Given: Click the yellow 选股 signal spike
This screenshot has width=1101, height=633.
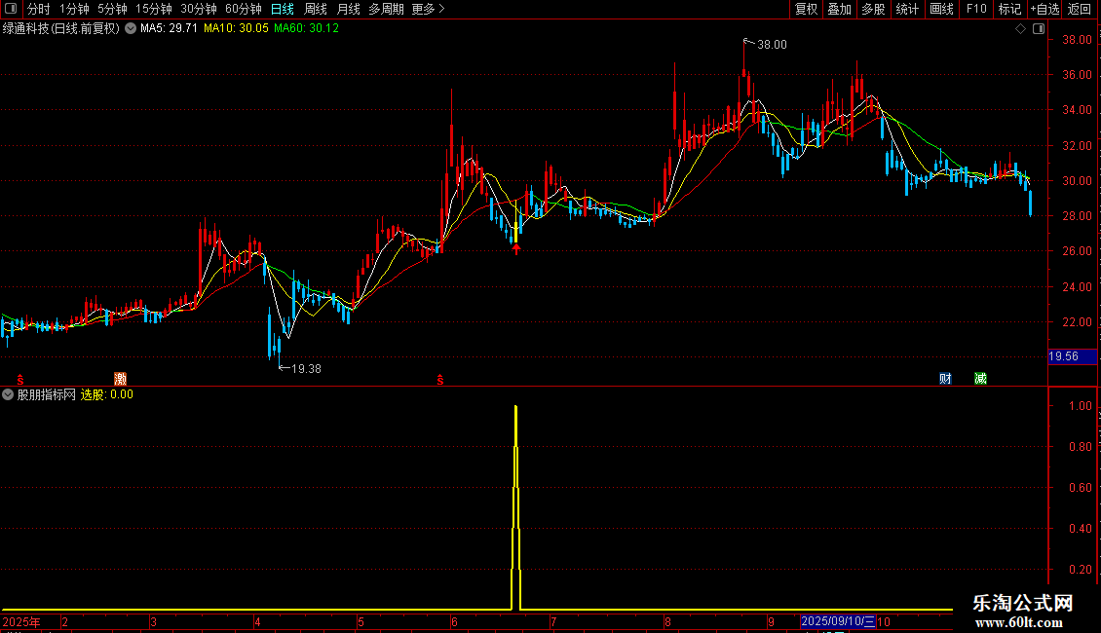Looking at the screenshot, I should coord(516,505).
